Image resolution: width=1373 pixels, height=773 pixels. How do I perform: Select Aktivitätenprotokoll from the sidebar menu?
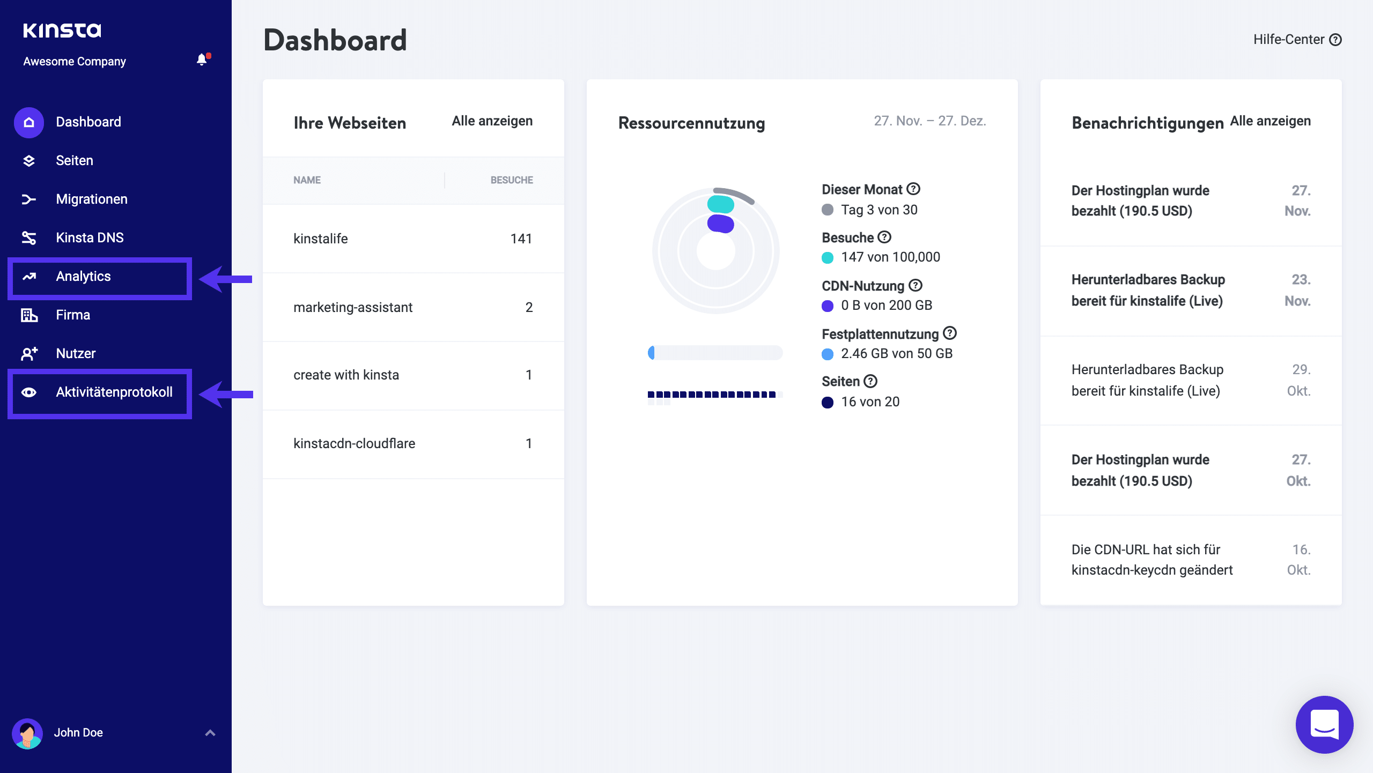pos(114,392)
